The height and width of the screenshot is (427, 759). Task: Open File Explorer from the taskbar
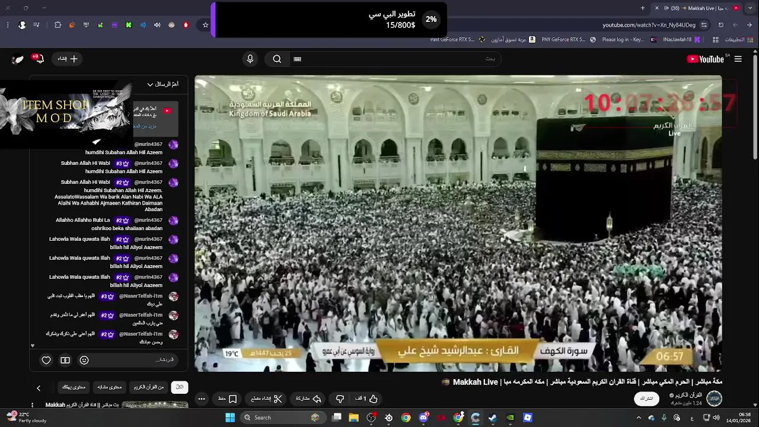coord(354,418)
